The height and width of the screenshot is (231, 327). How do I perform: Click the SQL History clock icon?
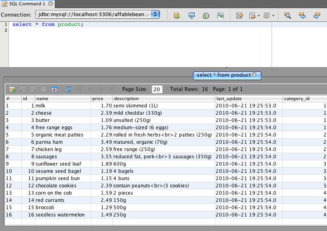point(206,15)
